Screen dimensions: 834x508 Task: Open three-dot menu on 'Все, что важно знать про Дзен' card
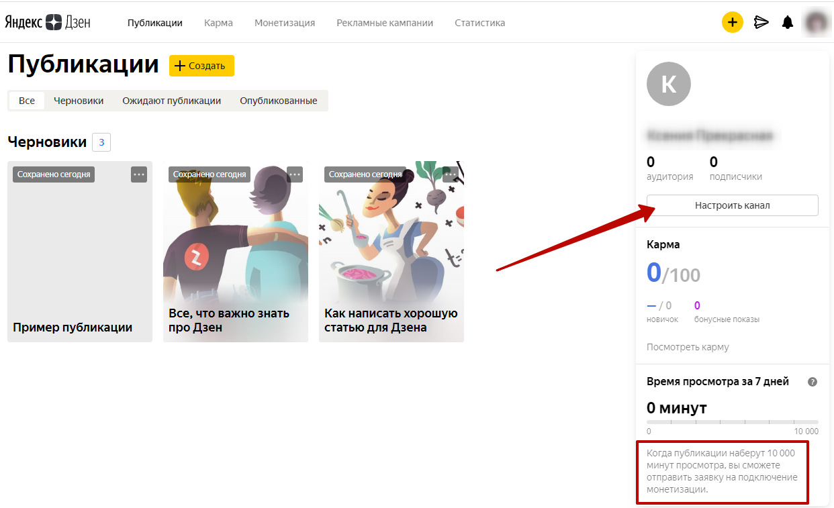pyautogui.click(x=295, y=174)
